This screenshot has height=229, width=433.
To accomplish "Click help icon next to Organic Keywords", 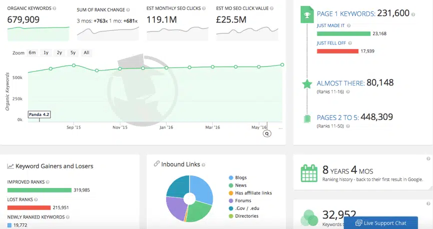I will click(54, 9).
